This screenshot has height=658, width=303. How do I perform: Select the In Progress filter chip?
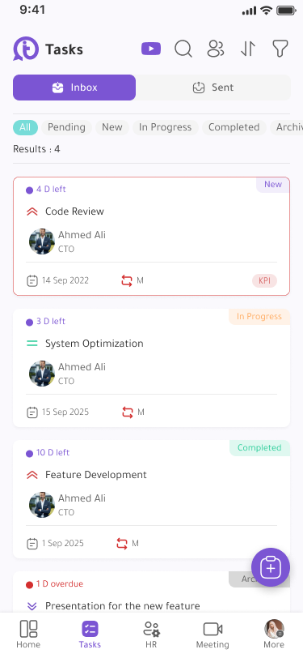[x=166, y=127]
